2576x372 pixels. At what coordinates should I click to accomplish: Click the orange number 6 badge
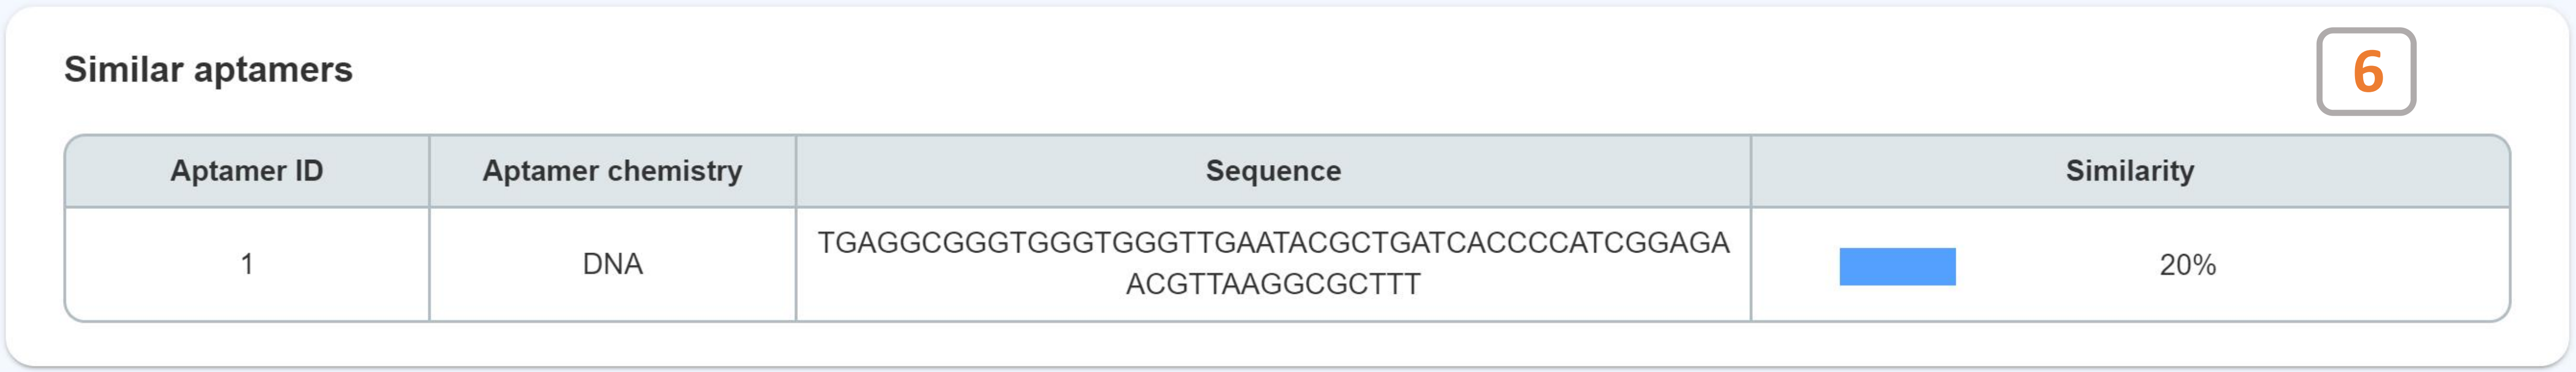click(x=2365, y=72)
